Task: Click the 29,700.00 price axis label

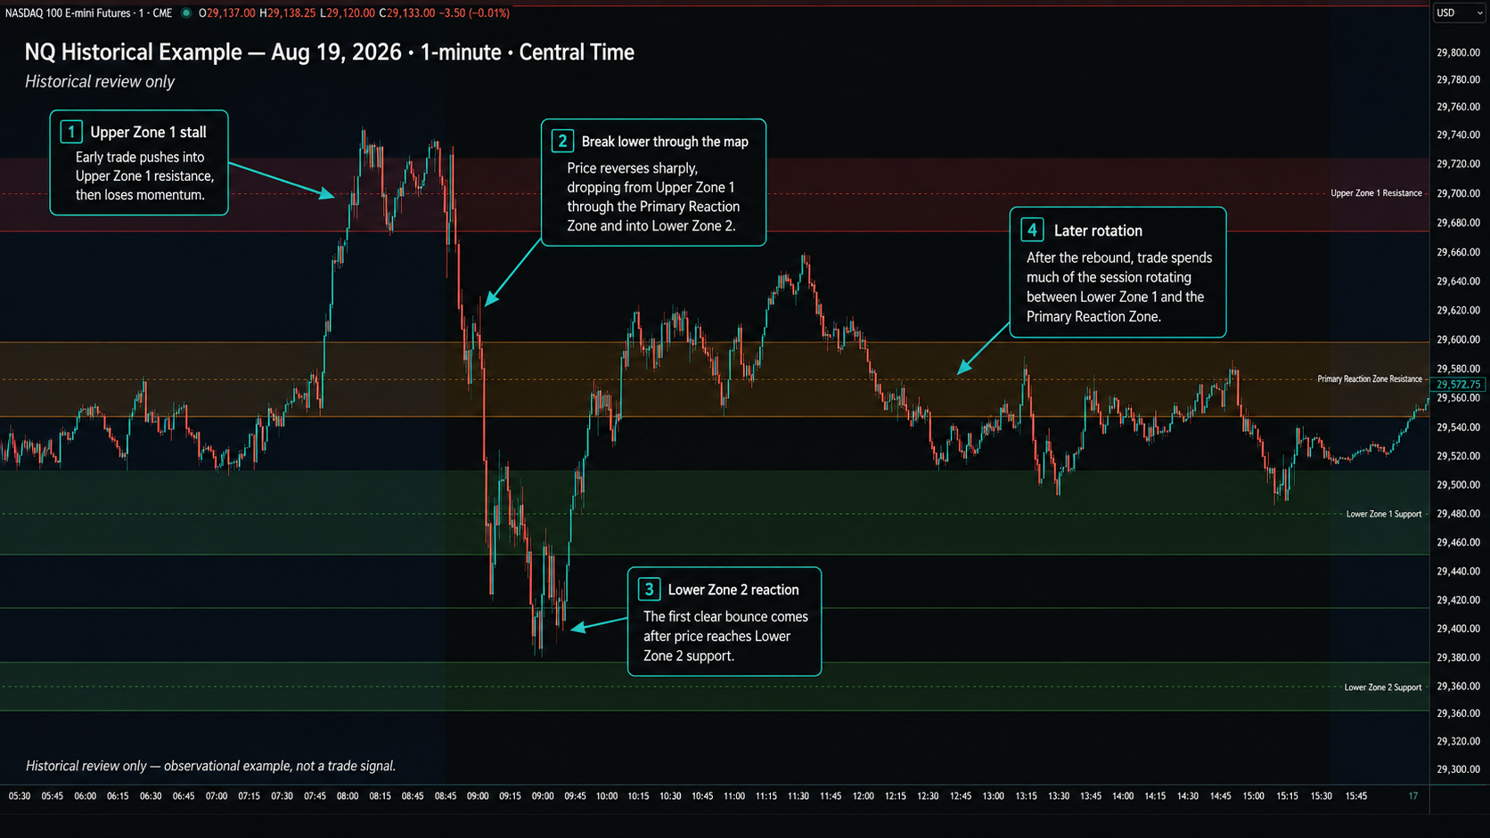Action: 1458,193
